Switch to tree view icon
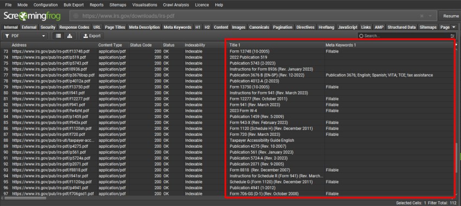The image size is (461, 206). pos(69,36)
